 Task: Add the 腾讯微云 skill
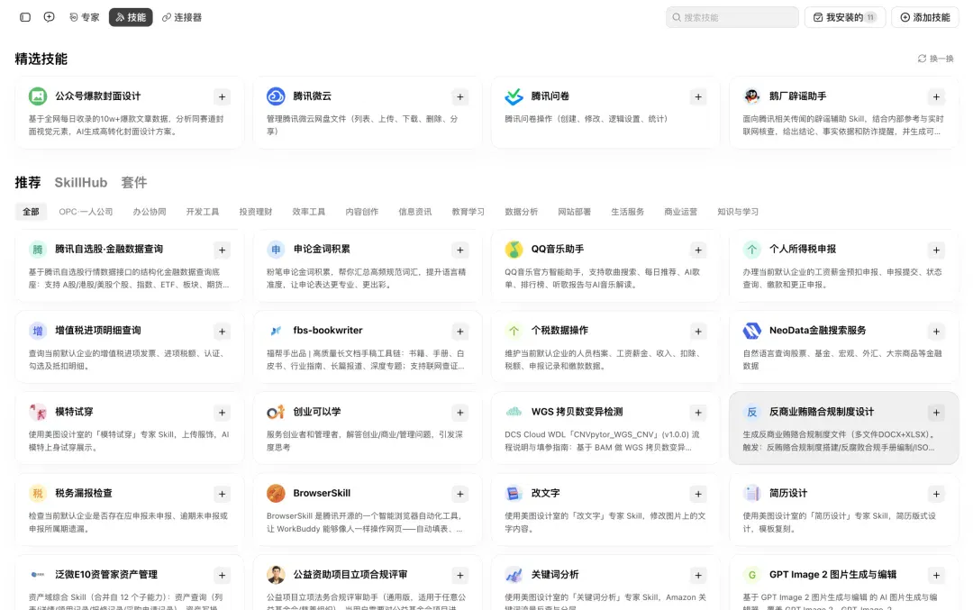(459, 96)
